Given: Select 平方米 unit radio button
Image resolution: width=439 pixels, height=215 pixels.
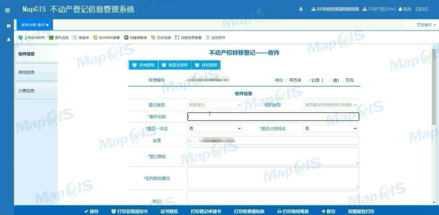Looking at the screenshot, I should (x=287, y=81).
